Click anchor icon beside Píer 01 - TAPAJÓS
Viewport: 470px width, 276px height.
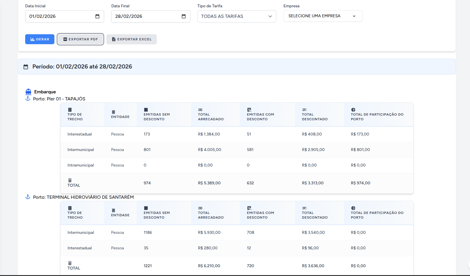pyautogui.click(x=28, y=99)
